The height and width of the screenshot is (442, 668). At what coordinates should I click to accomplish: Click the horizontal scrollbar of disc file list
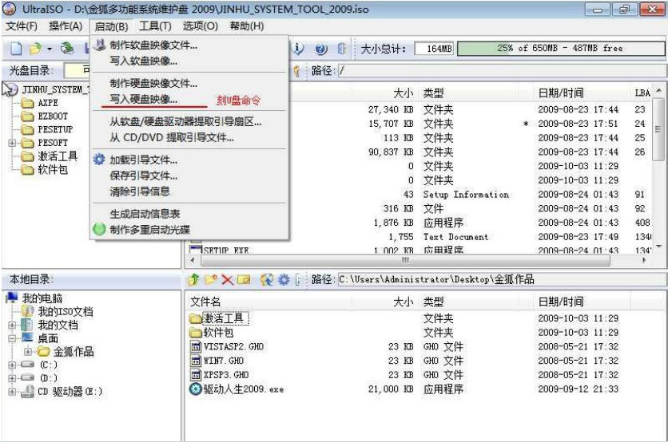click(405, 260)
